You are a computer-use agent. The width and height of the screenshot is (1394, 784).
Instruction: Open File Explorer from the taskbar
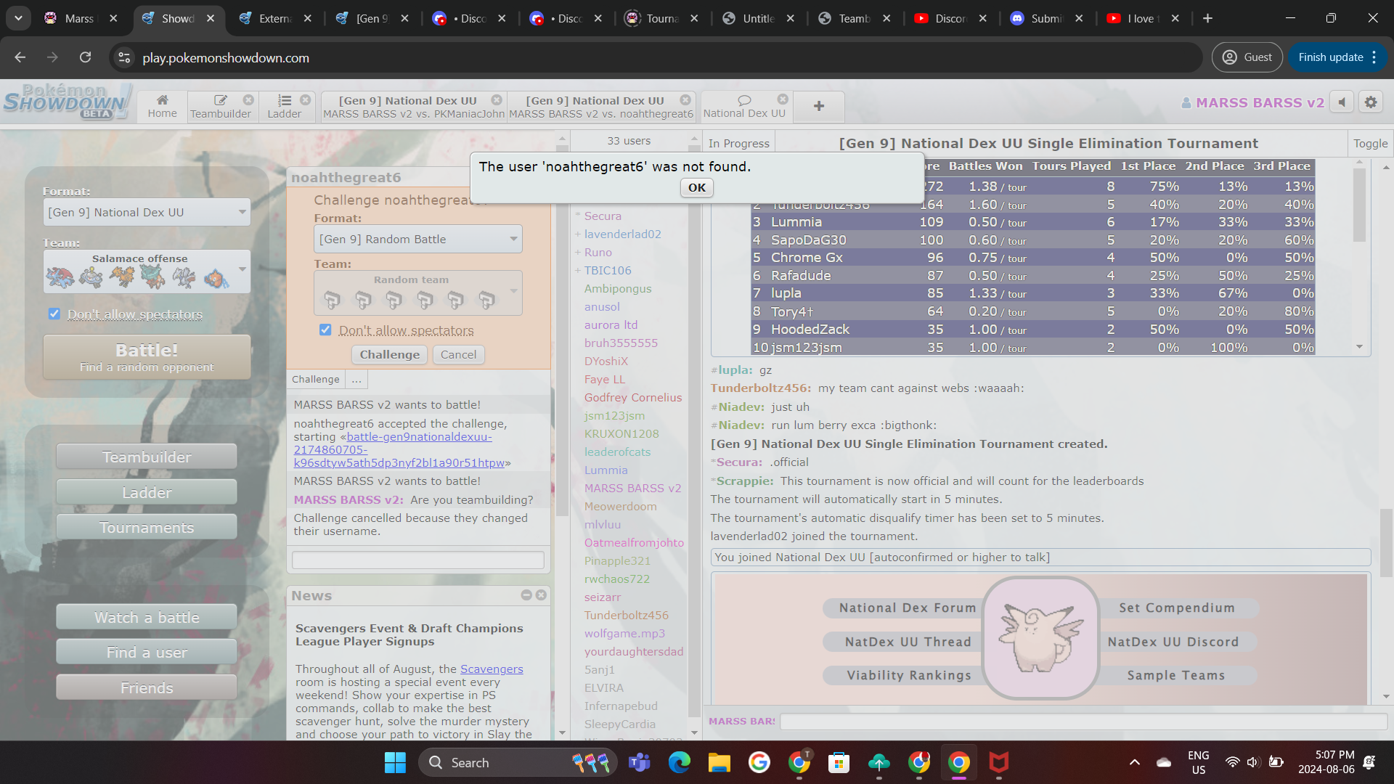[719, 762]
